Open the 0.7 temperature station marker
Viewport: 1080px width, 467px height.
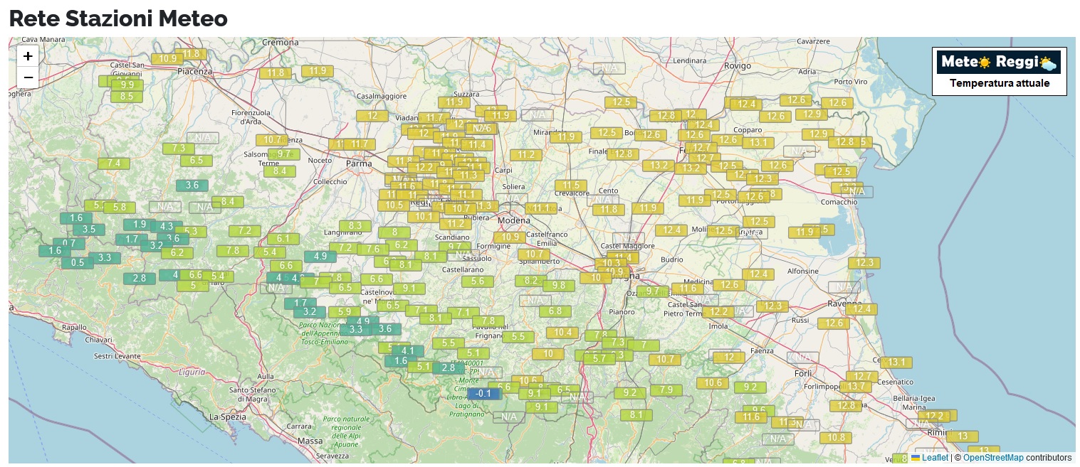tap(69, 244)
